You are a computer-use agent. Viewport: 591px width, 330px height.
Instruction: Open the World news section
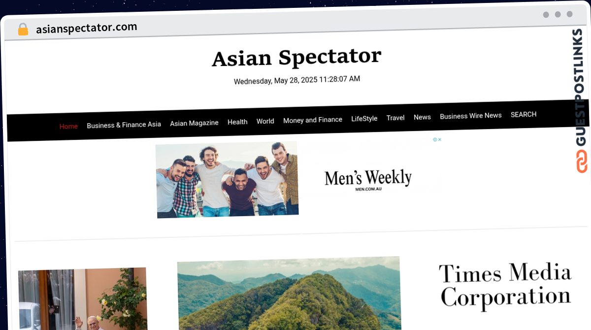265,121
